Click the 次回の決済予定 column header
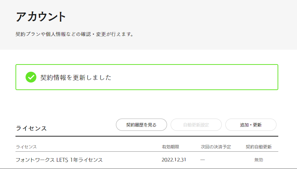This screenshot has width=297, height=169. (216, 147)
